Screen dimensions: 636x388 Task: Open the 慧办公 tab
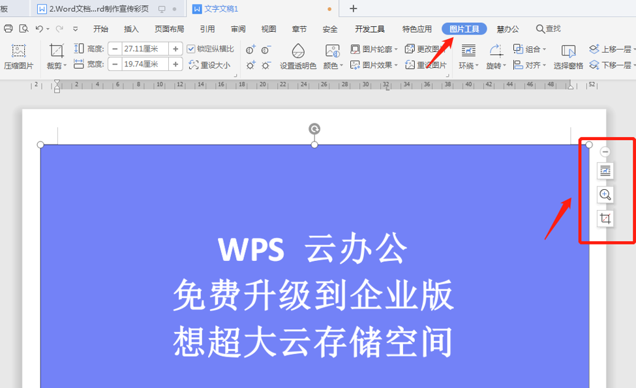(x=508, y=29)
